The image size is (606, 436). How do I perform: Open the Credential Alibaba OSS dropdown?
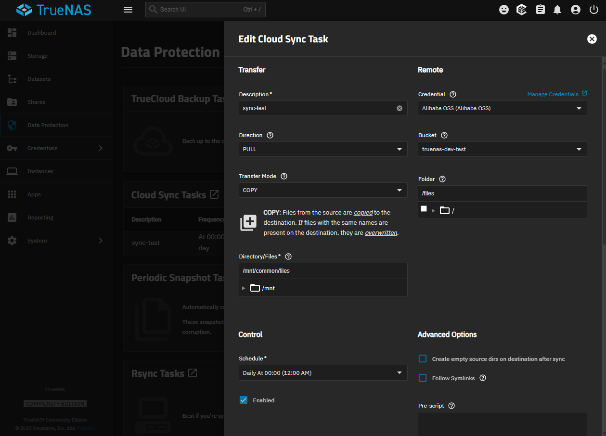pos(503,108)
